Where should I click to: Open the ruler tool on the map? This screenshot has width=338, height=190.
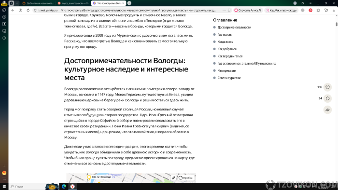click(173, 178)
